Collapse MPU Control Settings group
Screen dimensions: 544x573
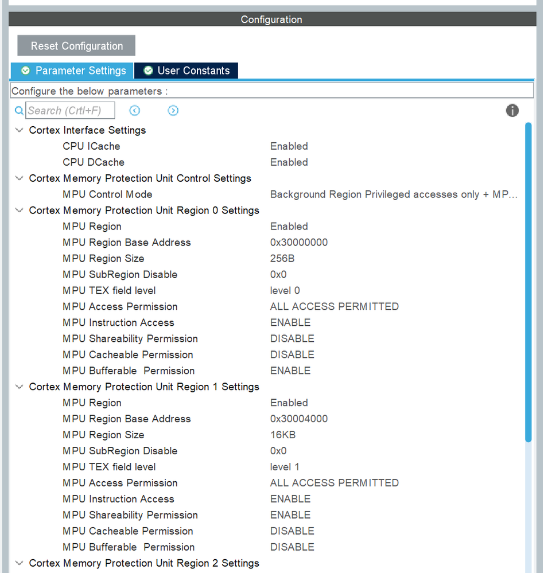click(19, 178)
